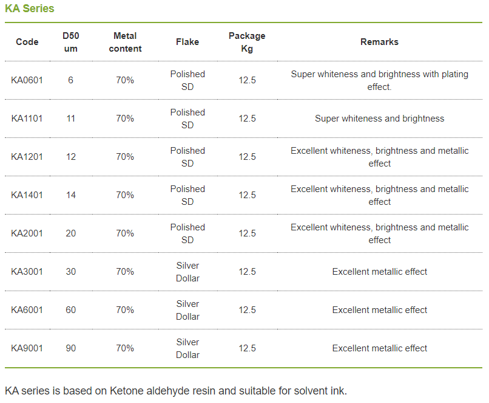Click the KA Series heading
Image resolution: width=489 pixels, height=403 pixels.
click(30, 9)
